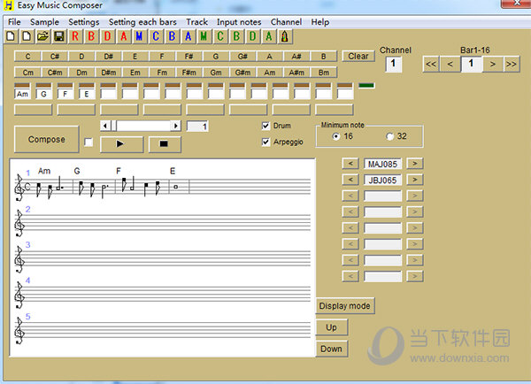Viewport: 531px width, 384px height.
Task: Open the Setting each bars menu
Action: 142,22
